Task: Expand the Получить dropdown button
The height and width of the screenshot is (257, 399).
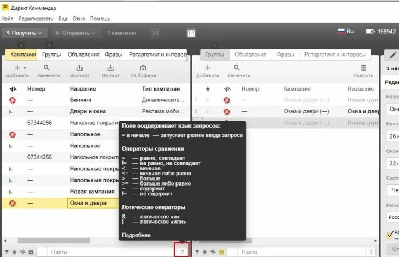Action: [25, 33]
